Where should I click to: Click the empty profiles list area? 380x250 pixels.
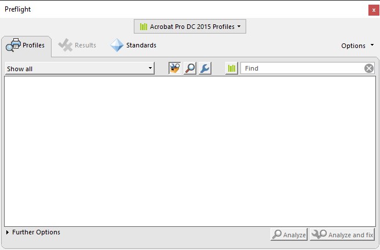[190, 152]
